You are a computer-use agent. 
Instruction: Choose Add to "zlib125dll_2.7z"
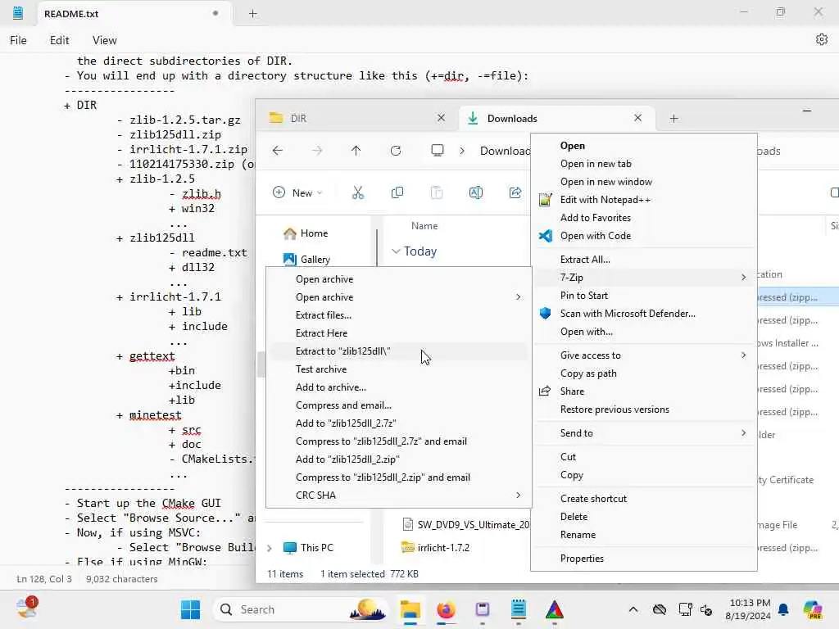tap(399, 423)
